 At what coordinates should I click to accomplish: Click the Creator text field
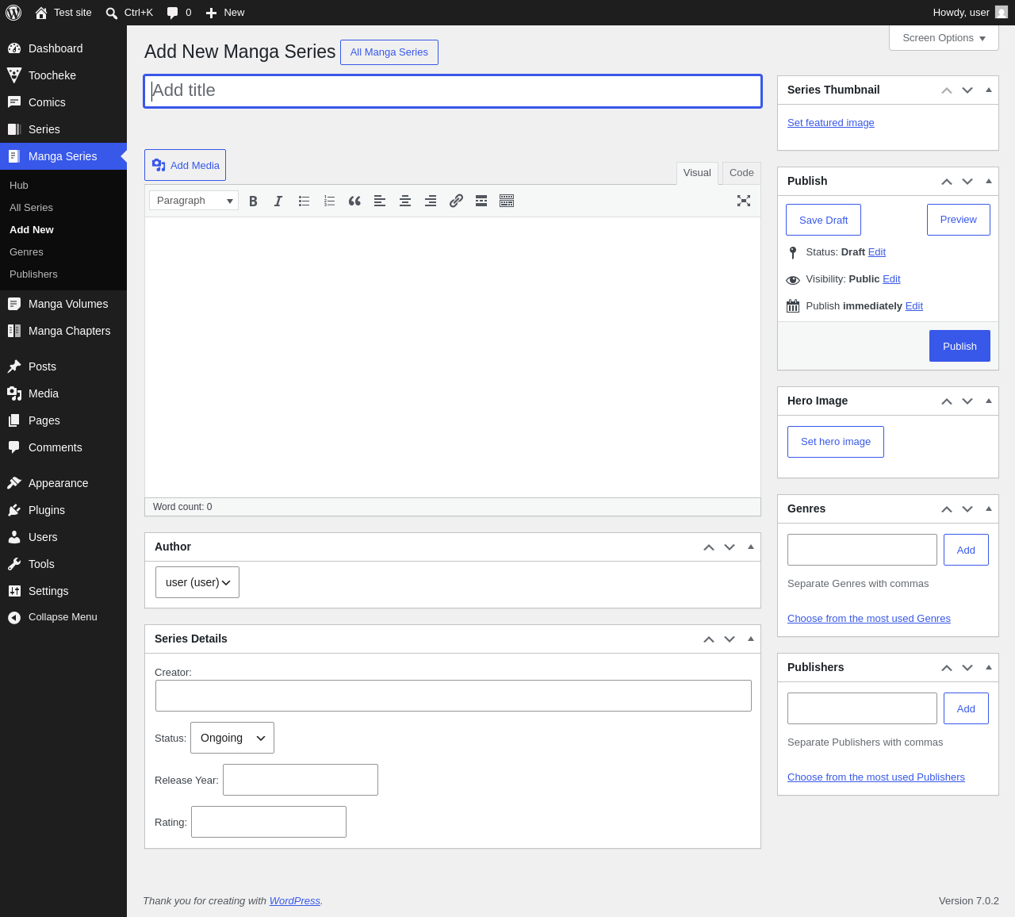454,696
